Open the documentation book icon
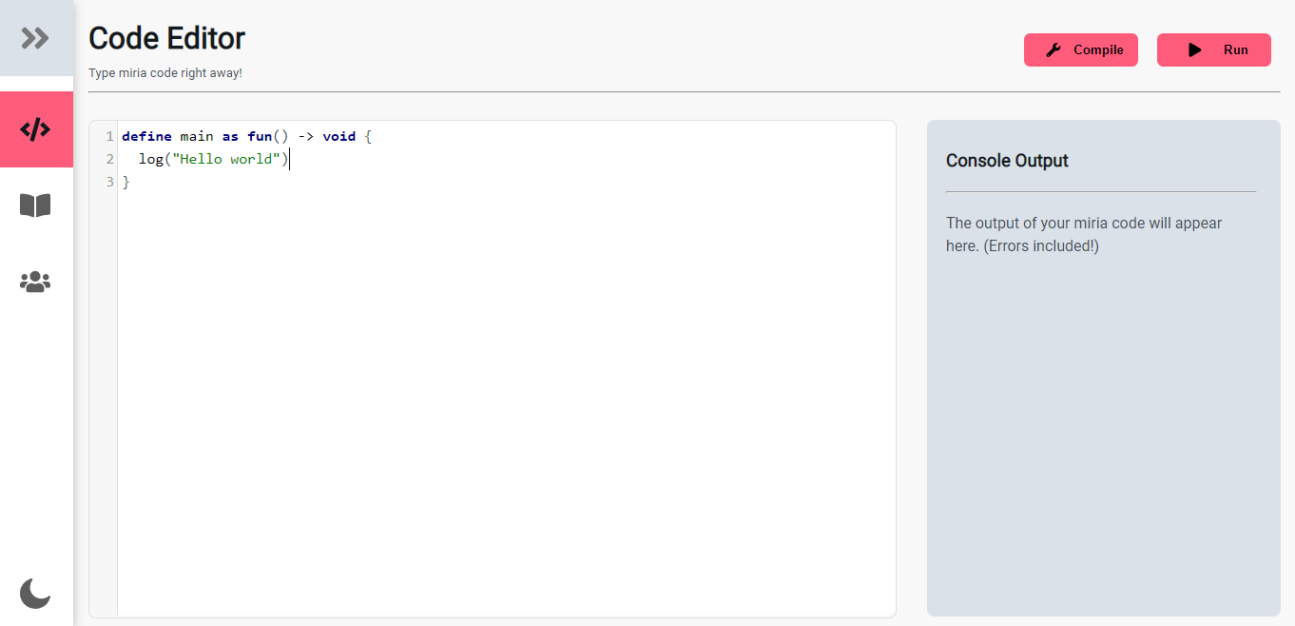The height and width of the screenshot is (626, 1295). coord(35,205)
